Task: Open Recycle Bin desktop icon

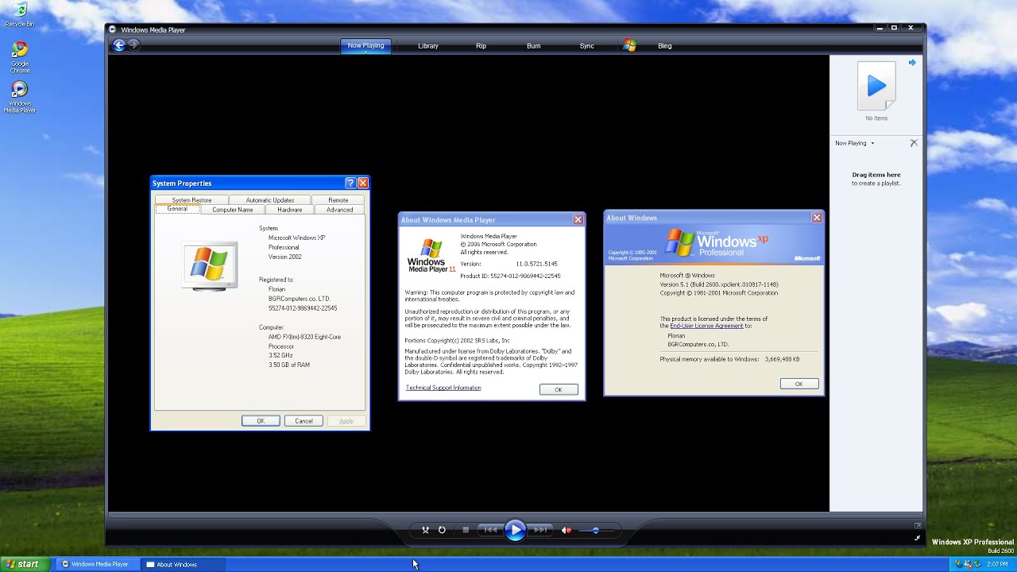Action: click(x=18, y=15)
